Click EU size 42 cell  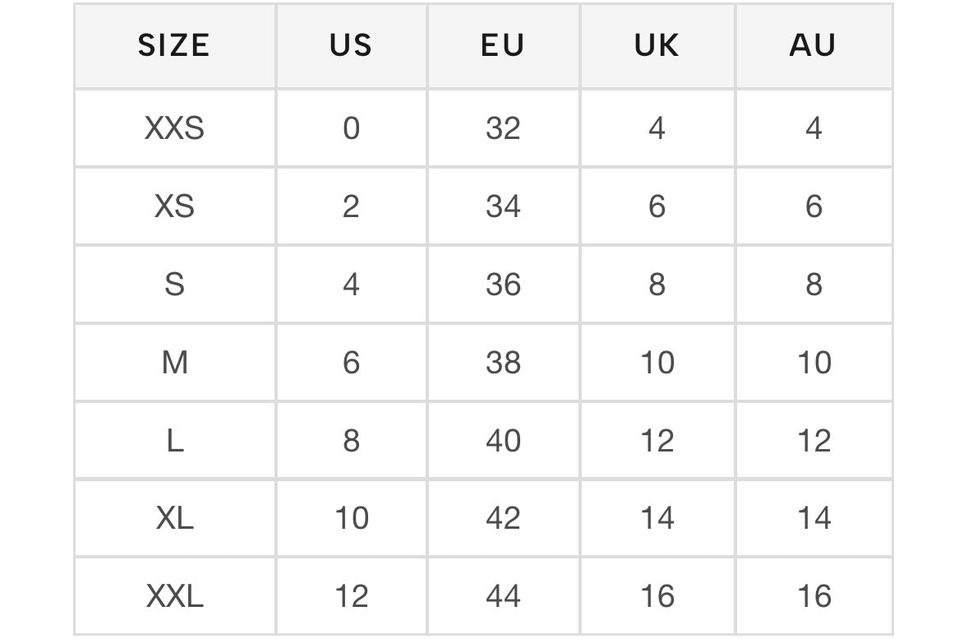[503, 518]
